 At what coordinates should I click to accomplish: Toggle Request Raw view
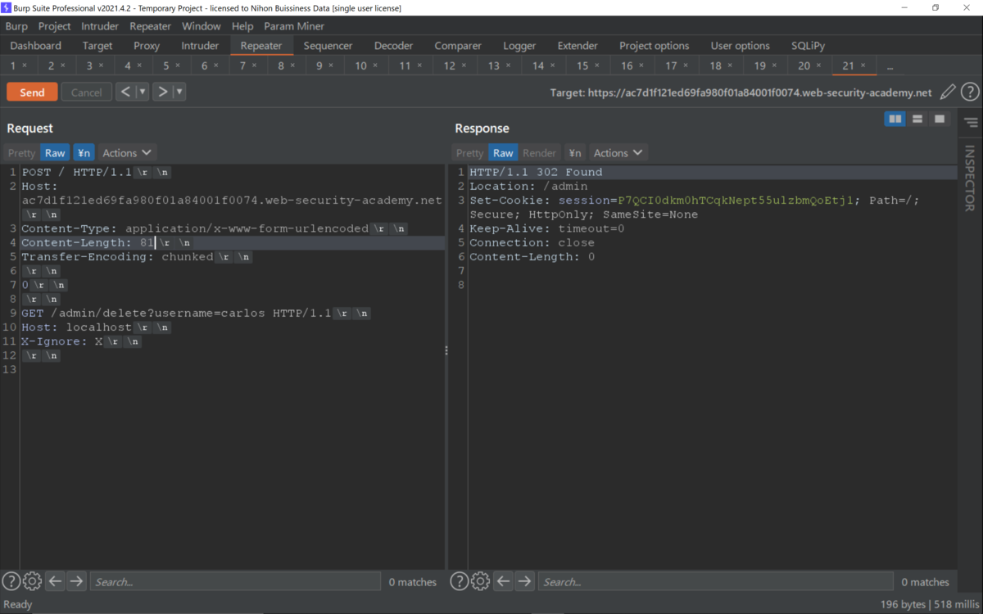pyautogui.click(x=55, y=153)
